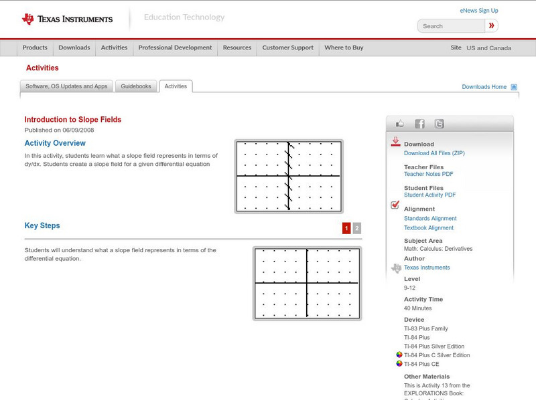Click color icon beside TI-84 Plus C Silver Edition
This screenshot has height=400, width=536.
[x=399, y=355]
